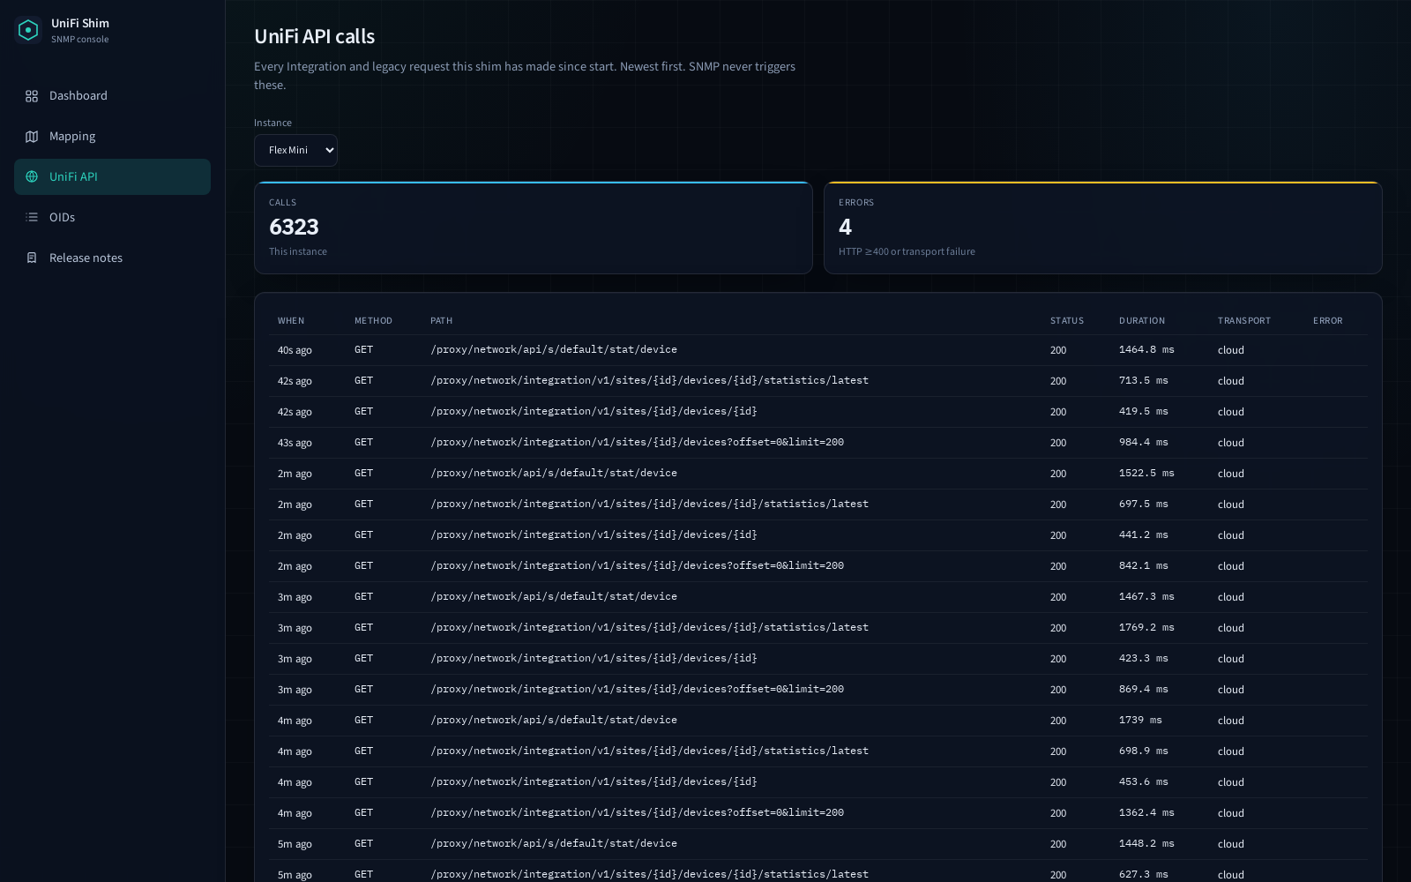Select stat/device path in 40s ago row
The image size is (1411, 882).
[554, 349]
